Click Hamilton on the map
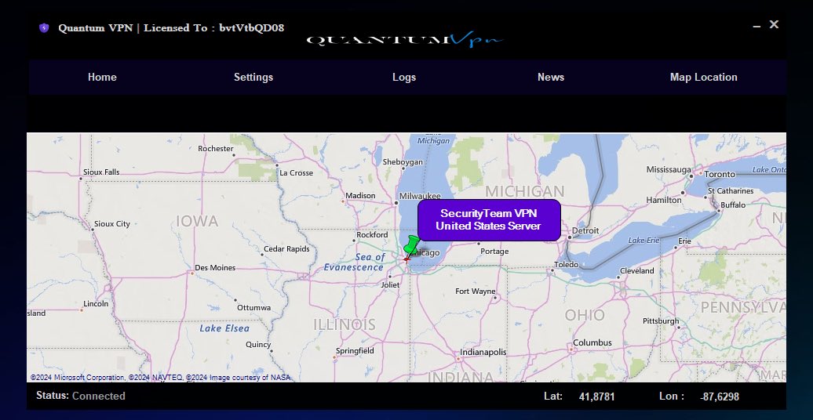Screen dimensions: 813x420 coord(664,200)
